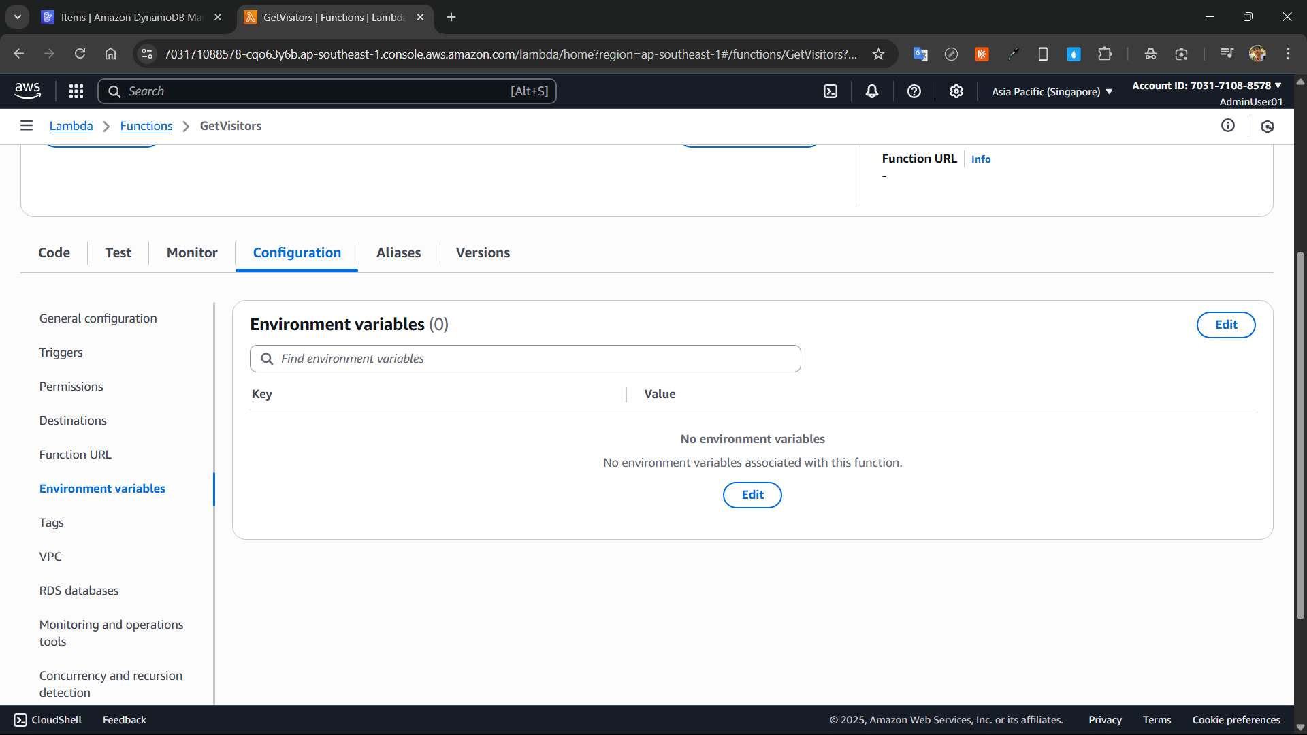The image size is (1307, 735).
Task: Expand the Account ID dropdown menu
Action: tap(1207, 86)
